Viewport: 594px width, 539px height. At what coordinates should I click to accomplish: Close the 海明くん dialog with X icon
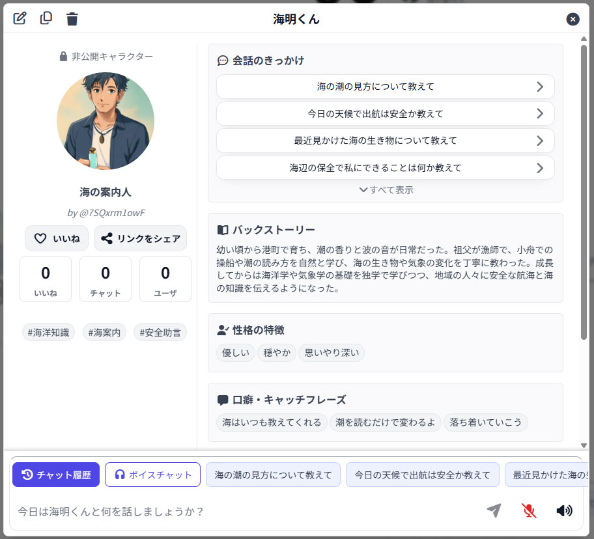click(573, 19)
